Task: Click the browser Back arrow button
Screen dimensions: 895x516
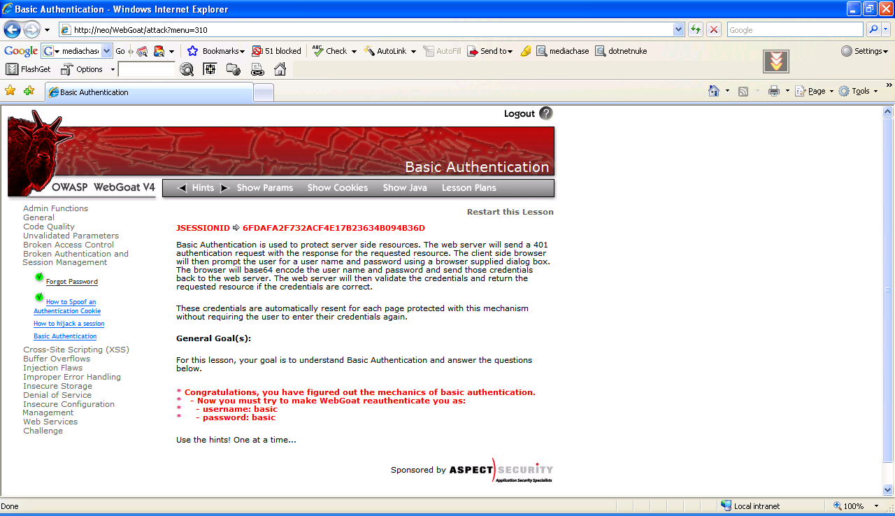Action: (12, 30)
